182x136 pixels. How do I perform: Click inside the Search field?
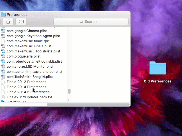tap(91, 22)
